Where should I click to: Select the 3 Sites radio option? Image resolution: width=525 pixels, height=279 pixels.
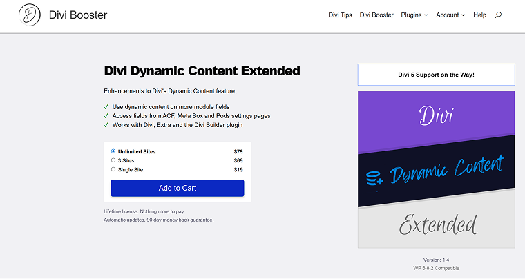[113, 160]
